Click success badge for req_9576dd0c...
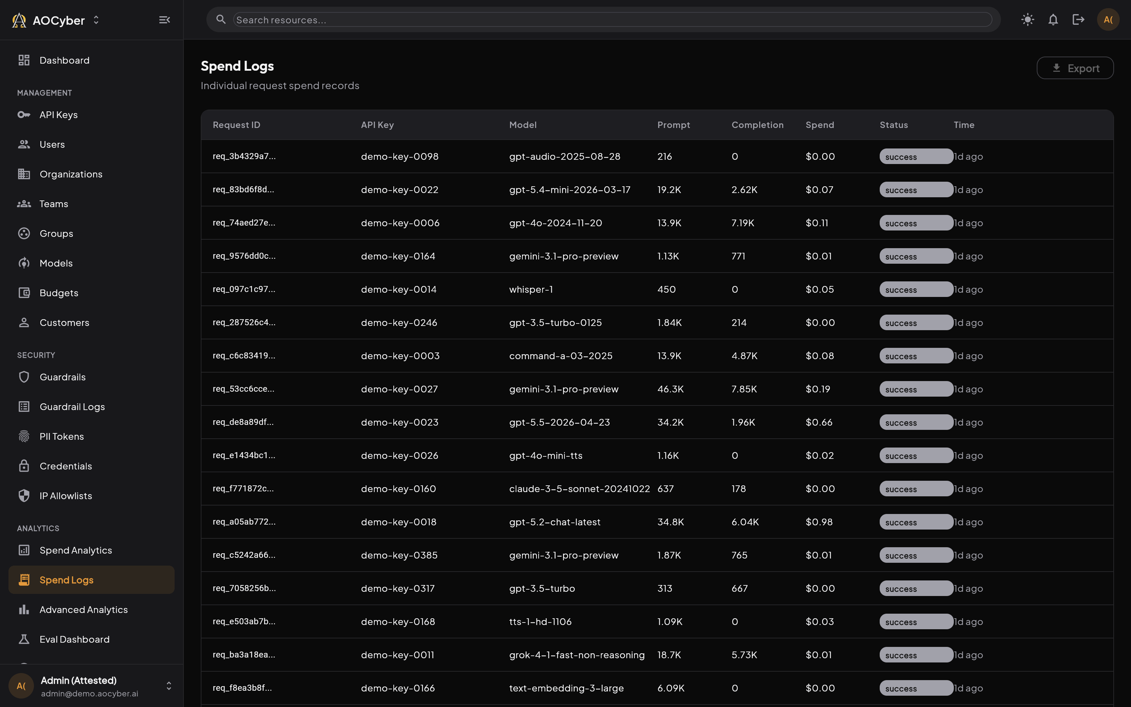The image size is (1131, 707). (916, 256)
